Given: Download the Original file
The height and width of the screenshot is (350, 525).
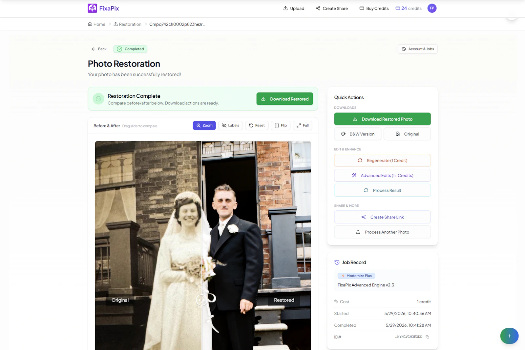Looking at the screenshot, I should [x=407, y=134].
